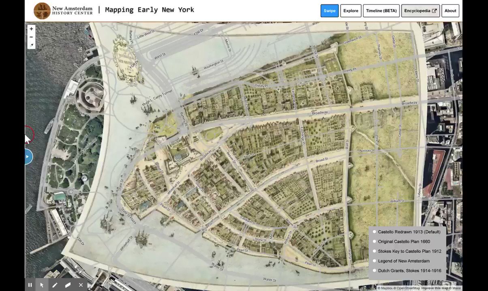Switch to Explore view
Viewport: 488px width, 291px height.
click(x=351, y=11)
